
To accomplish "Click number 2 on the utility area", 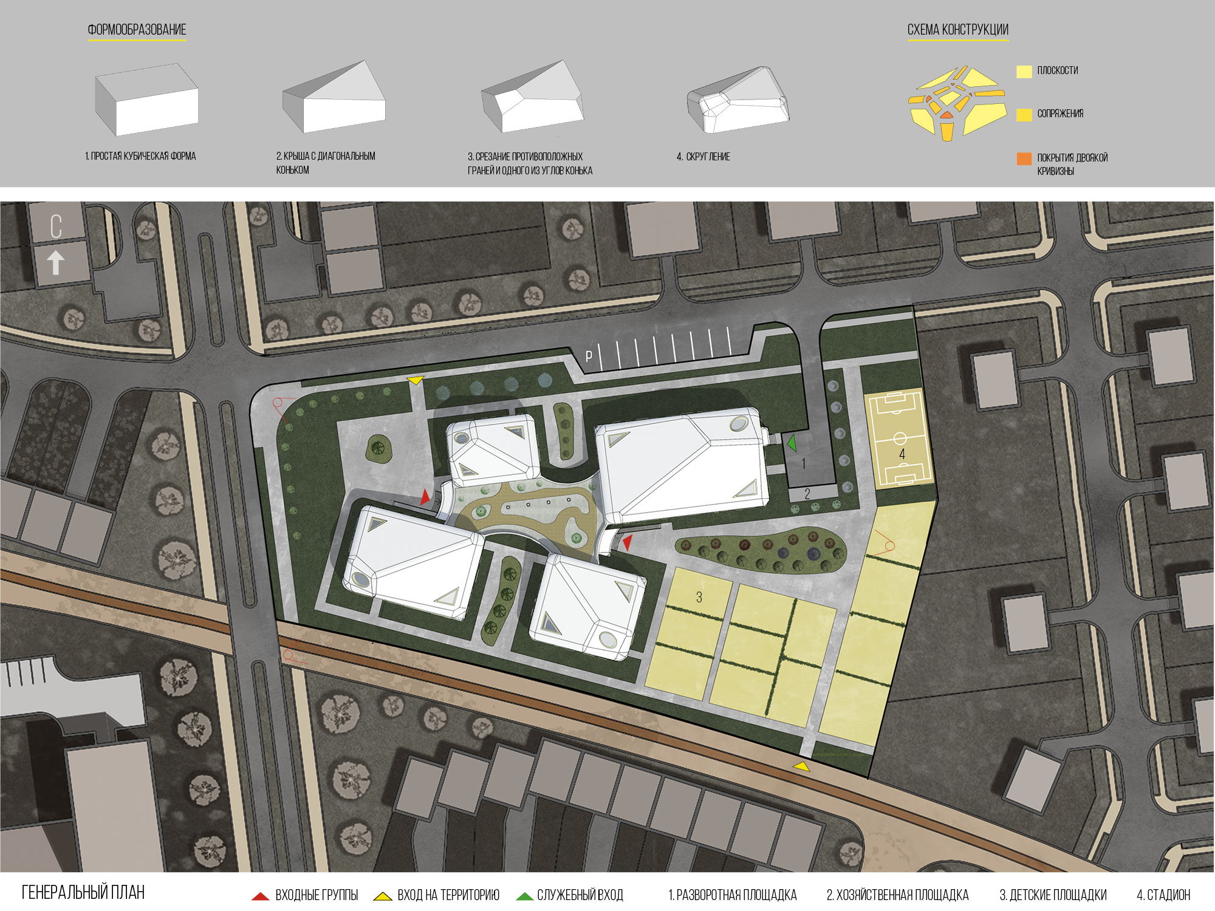I will coord(807,494).
